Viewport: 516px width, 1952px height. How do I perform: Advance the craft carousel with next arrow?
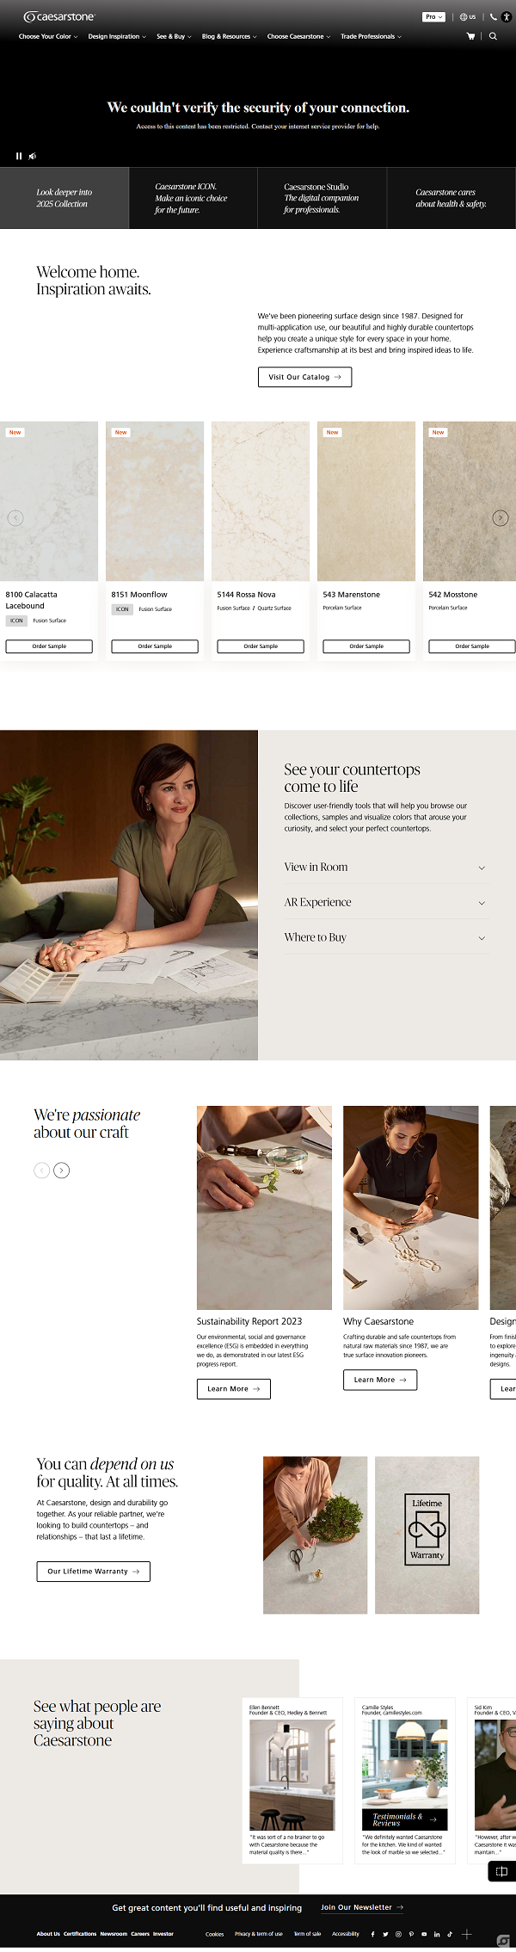point(61,1170)
